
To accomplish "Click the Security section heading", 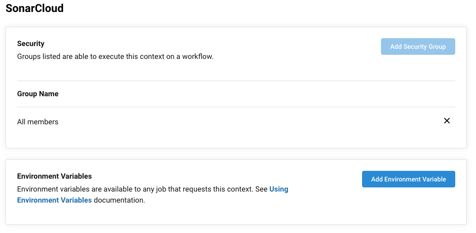I will coord(30,44).
